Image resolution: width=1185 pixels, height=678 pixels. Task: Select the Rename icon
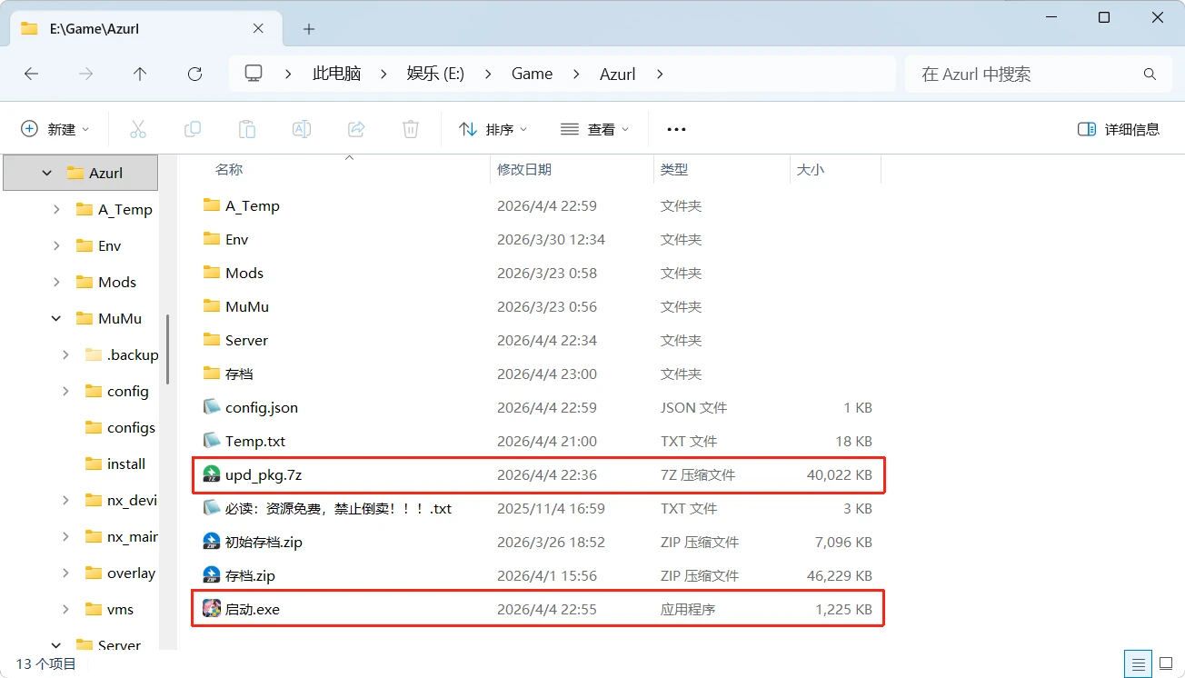click(301, 129)
